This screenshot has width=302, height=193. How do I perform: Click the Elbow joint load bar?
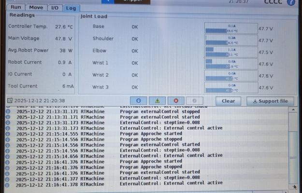[231, 52]
